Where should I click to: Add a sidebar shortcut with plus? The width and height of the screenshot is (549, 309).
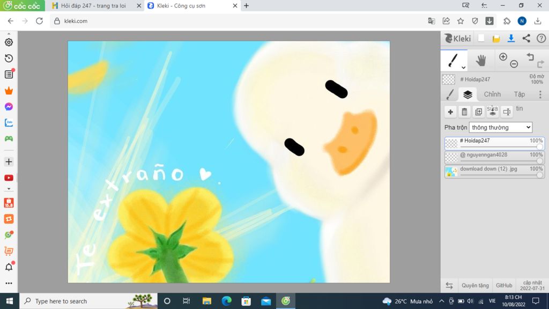pos(9,162)
